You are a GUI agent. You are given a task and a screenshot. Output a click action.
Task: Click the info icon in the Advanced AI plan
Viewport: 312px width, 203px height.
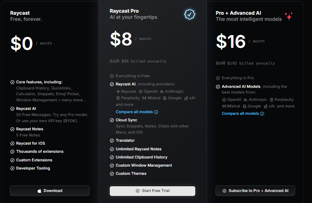(262, 114)
